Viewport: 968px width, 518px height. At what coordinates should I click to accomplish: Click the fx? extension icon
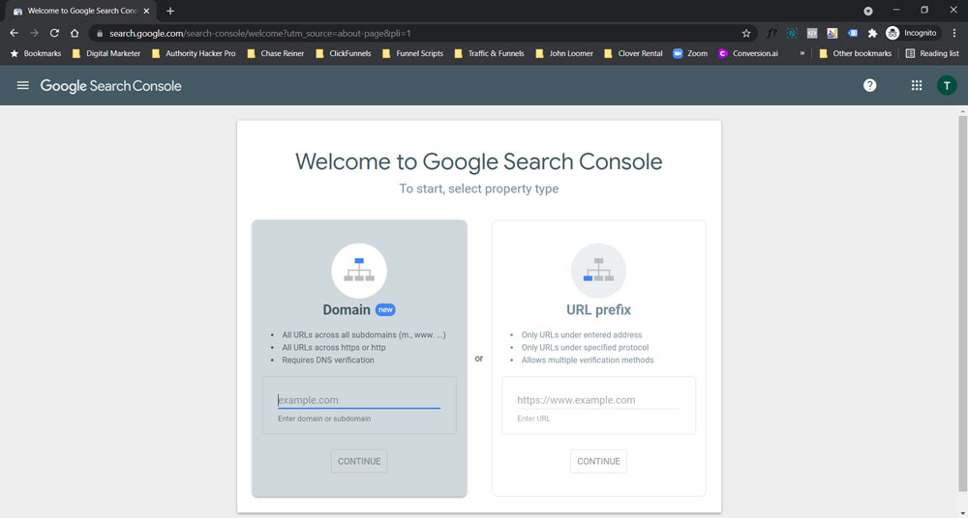[771, 33]
